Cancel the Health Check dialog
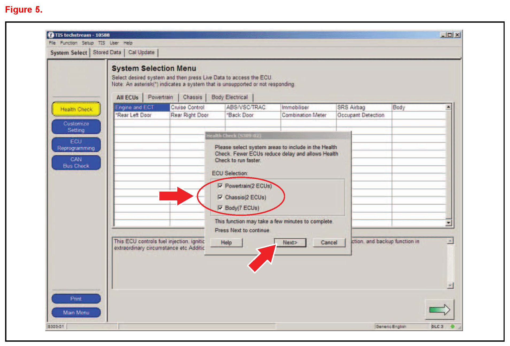The width and height of the screenshot is (510, 346). pyautogui.click(x=329, y=242)
